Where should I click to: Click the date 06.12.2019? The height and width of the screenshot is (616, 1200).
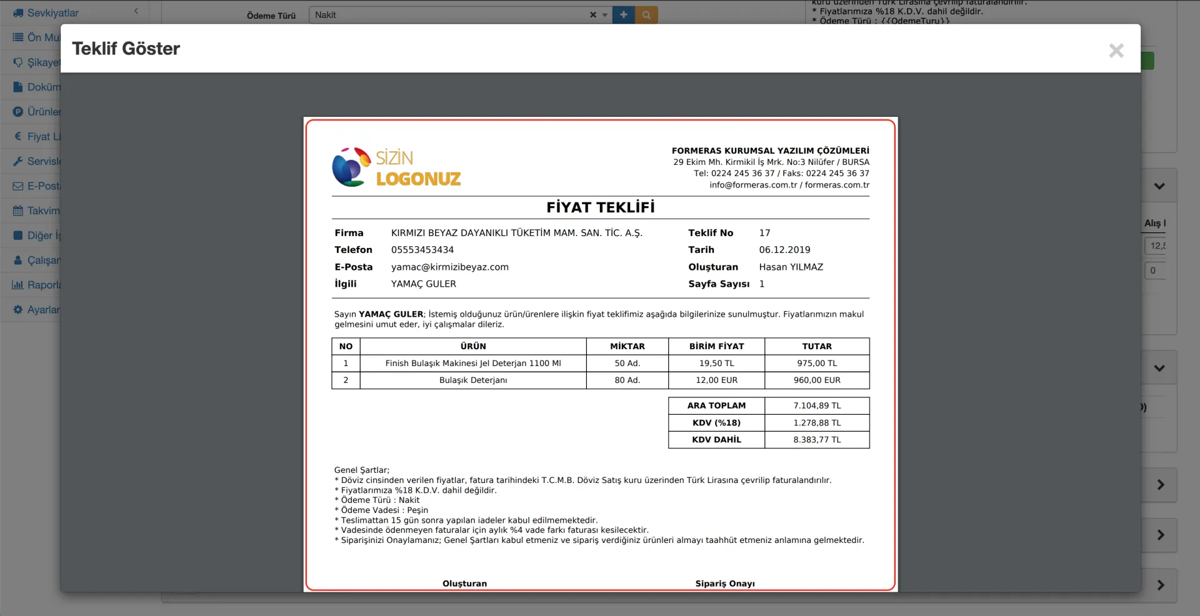[x=784, y=250]
